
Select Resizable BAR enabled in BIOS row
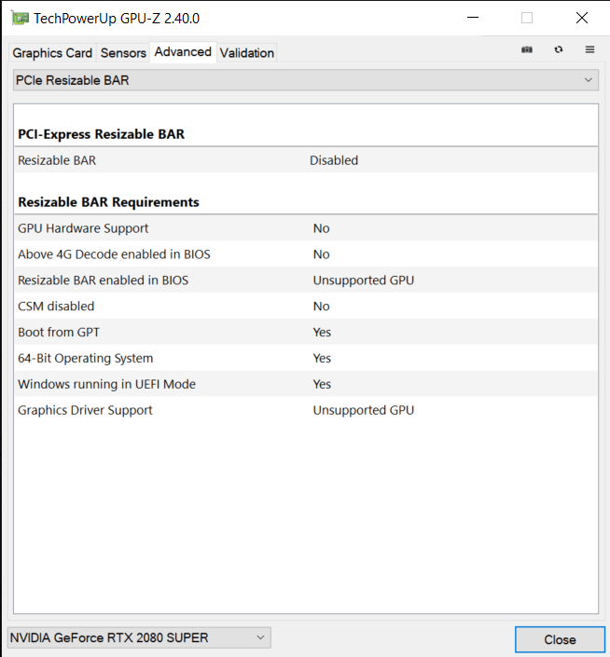point(306,280)
